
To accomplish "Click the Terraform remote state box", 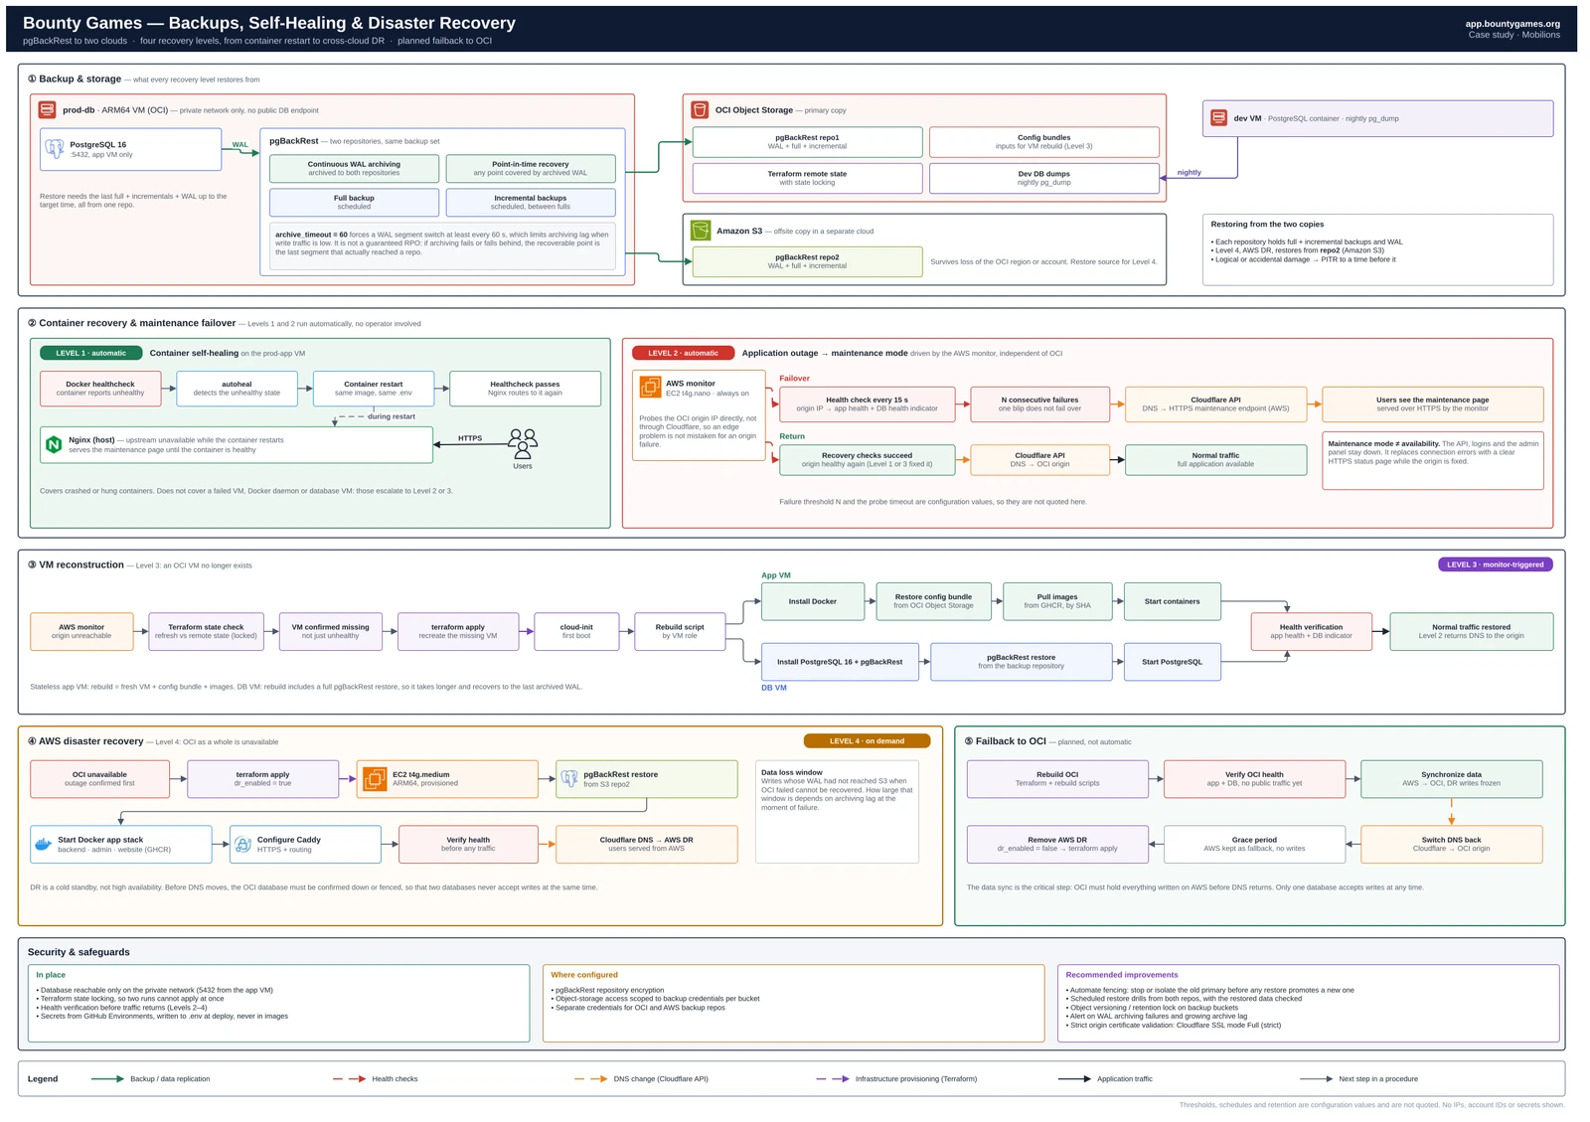I will tap(807, 178).
